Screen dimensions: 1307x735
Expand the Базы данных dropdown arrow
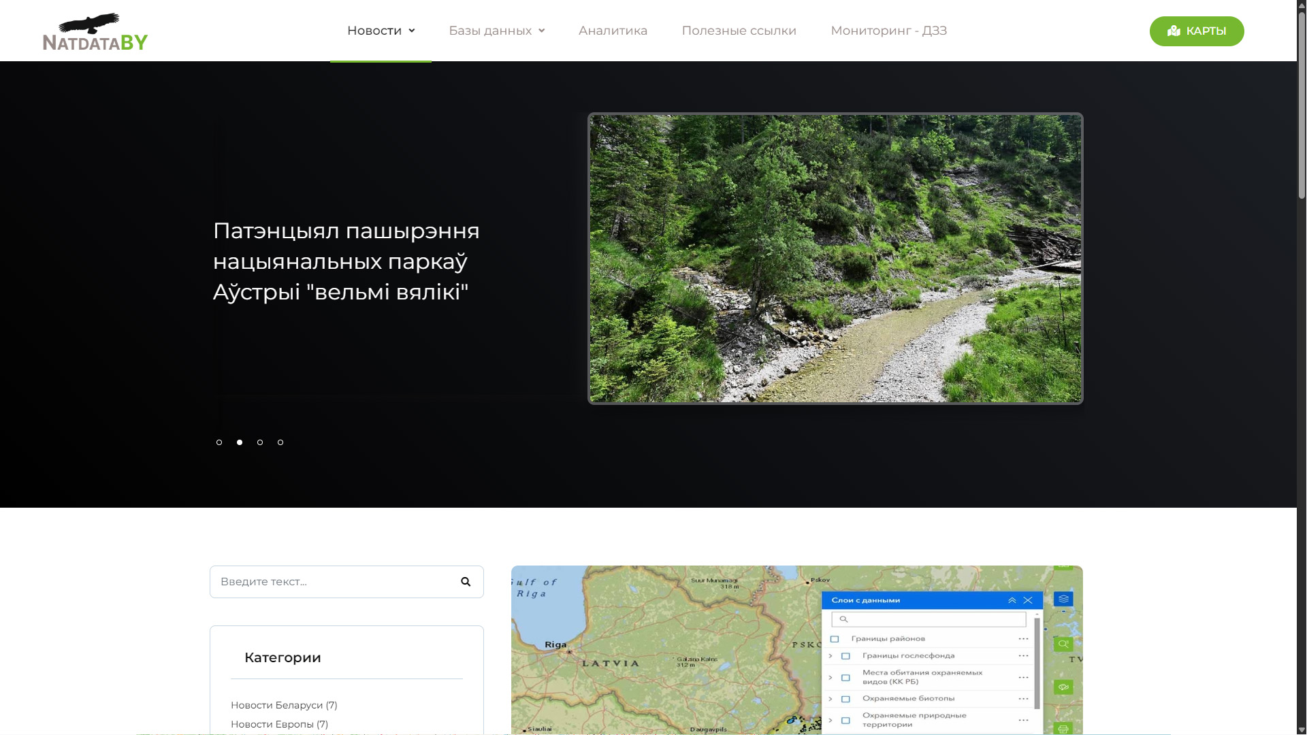(x=542, y=31)
